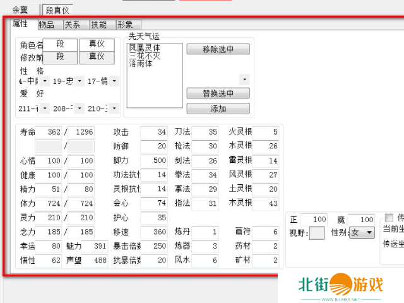Expand the 性格 dropdown showing 19-忠
Viewport: 404px width, 303px height.
(x=68, y=81)
